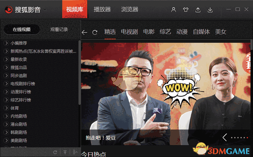The image size is (253, 157).
Task: Switch to the 视频库 tab
Action: tap(75, 9)
